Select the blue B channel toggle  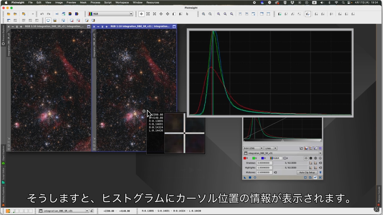263,158
